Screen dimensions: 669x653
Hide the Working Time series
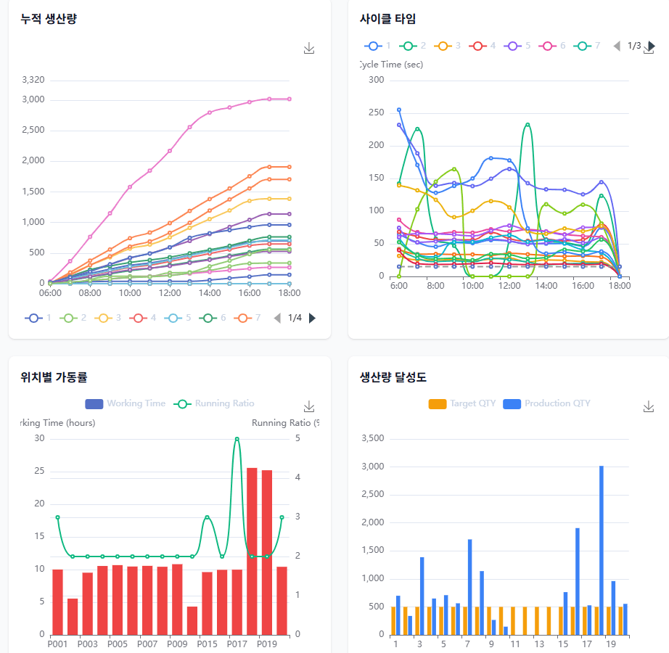point(125,403)
